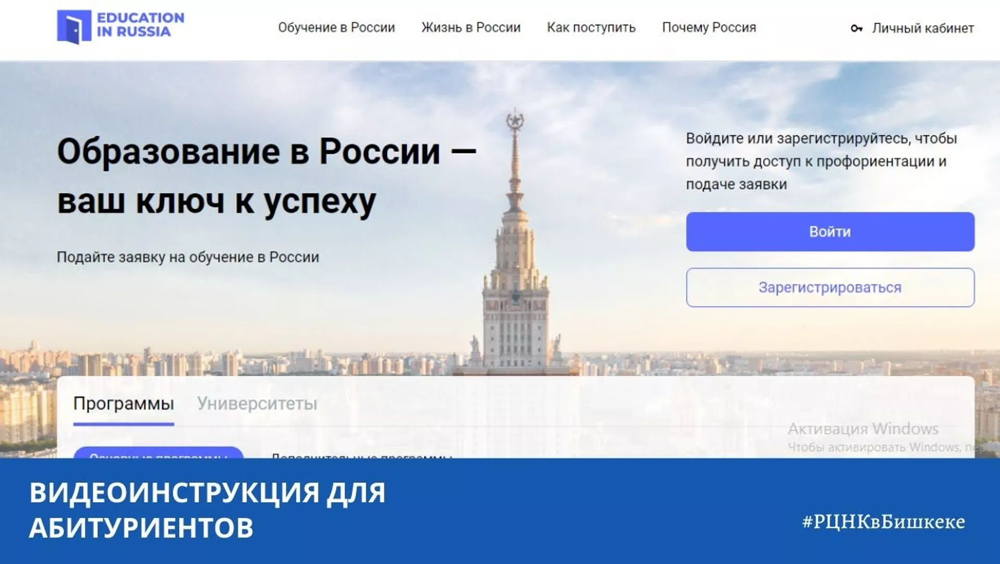Switch to the Университеты tab
1000x564 pixels.
(x=257, y=404)
